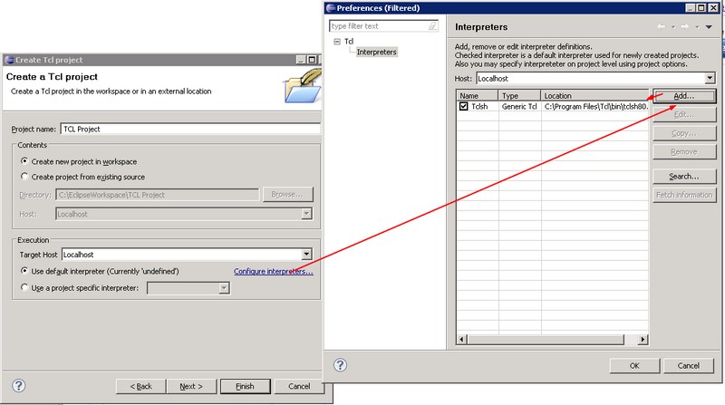
Task: Uncheck the Tclsh interpreter checkbox
Action: click(464, 107)
